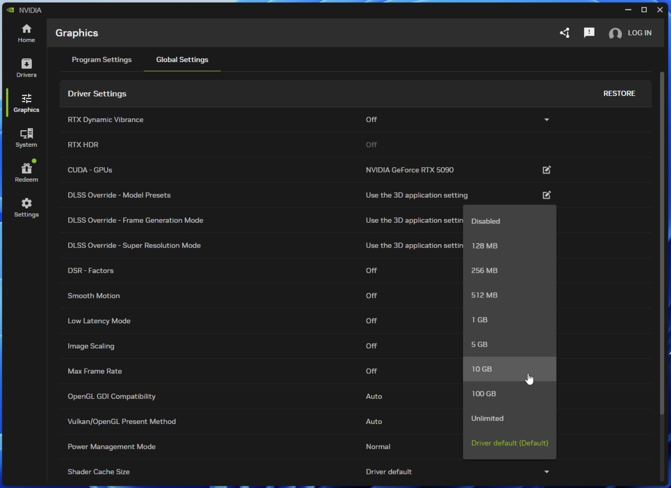The width and height of the screenshot is (671, 488).
Task: Select the Graphics sidebar icon
Action: tap(26, 103)
